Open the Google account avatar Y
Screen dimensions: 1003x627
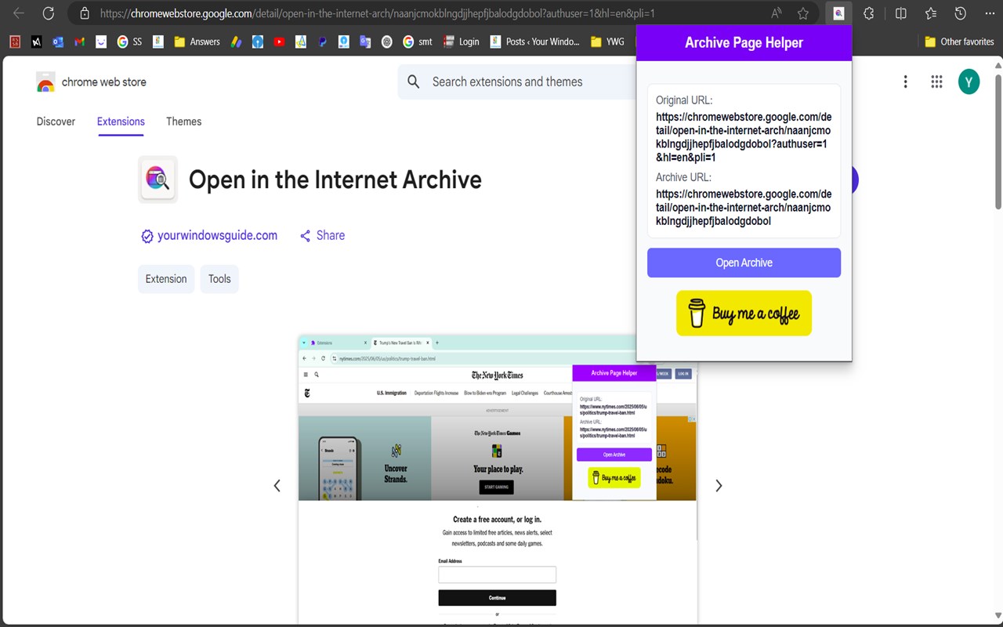click(x=969, y=82)
